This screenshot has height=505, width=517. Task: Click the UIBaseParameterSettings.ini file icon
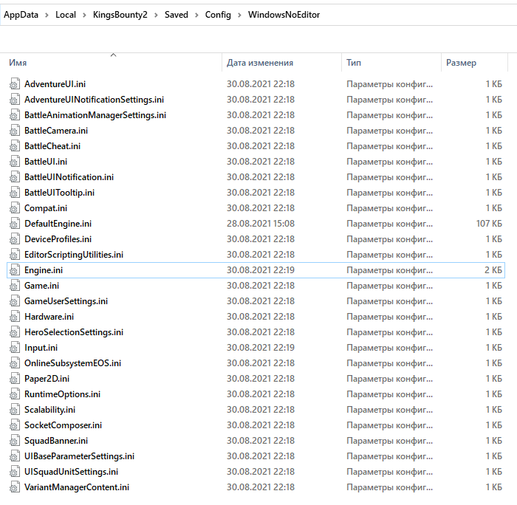(14, 456)
